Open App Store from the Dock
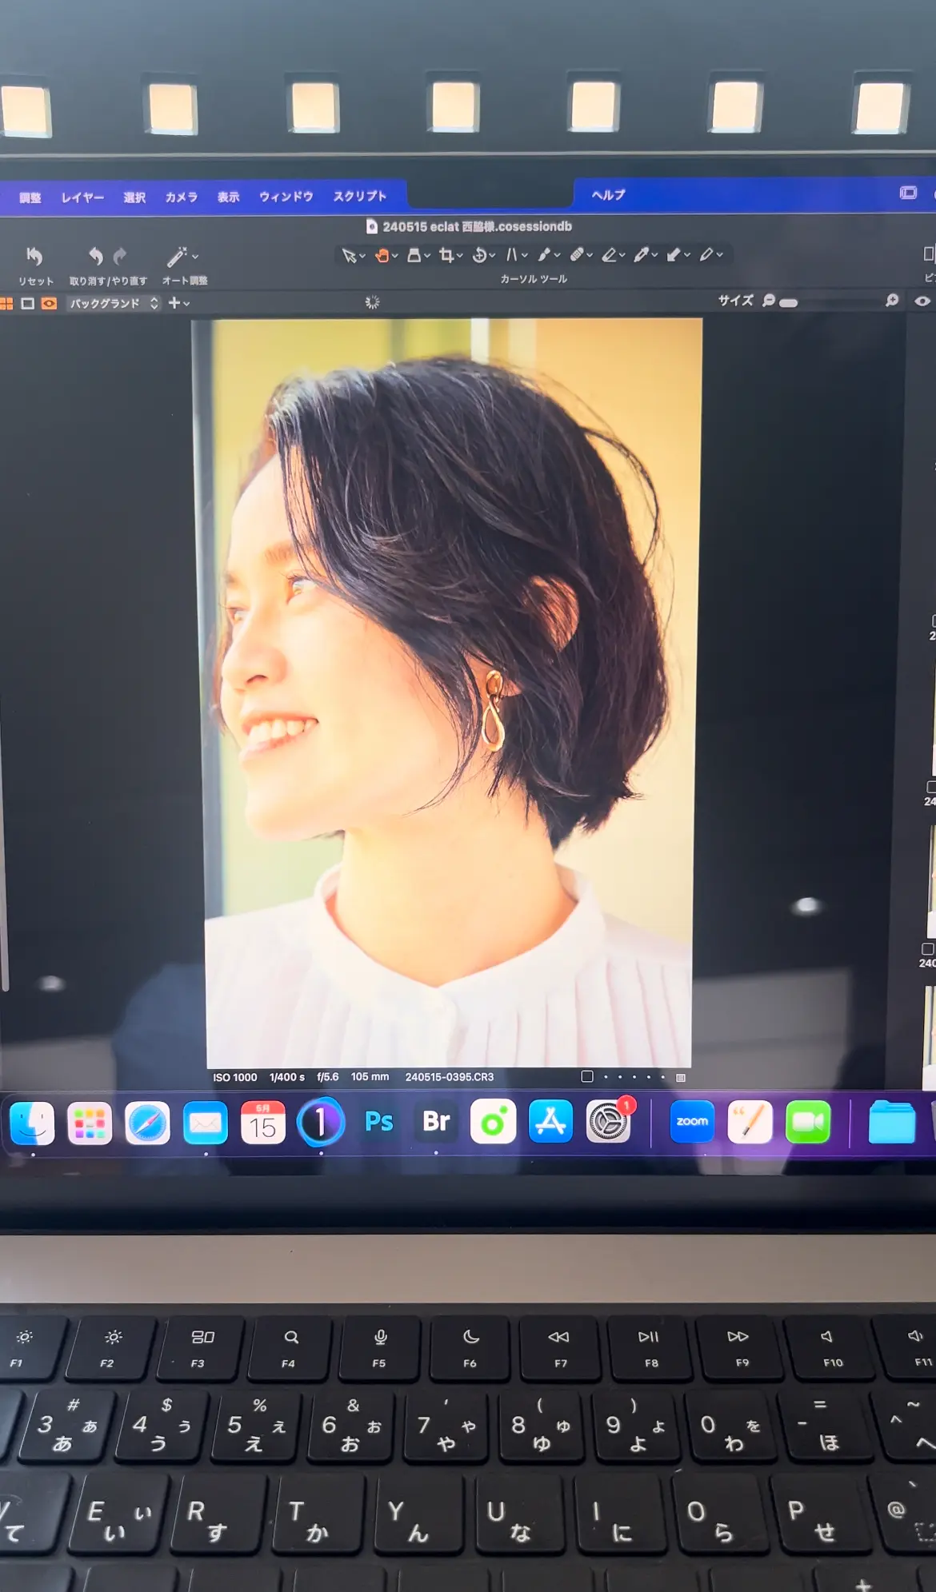 point(550,1122)
